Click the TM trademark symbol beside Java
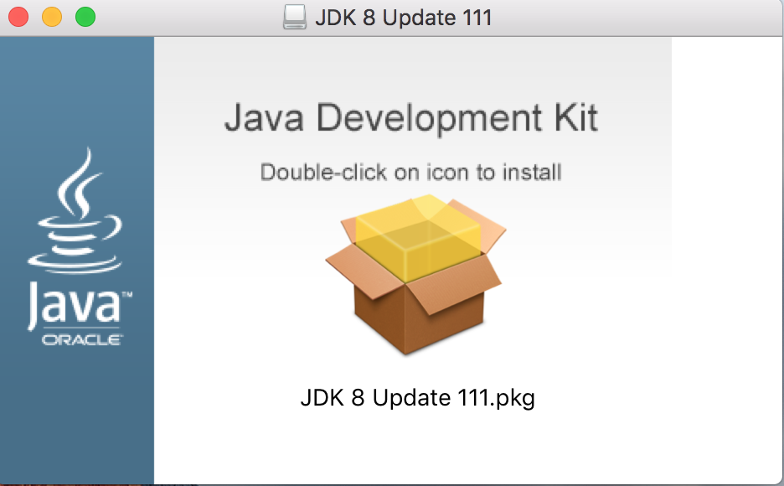The width and height of the screenshot is (784, 486). (x=127, y=294)
